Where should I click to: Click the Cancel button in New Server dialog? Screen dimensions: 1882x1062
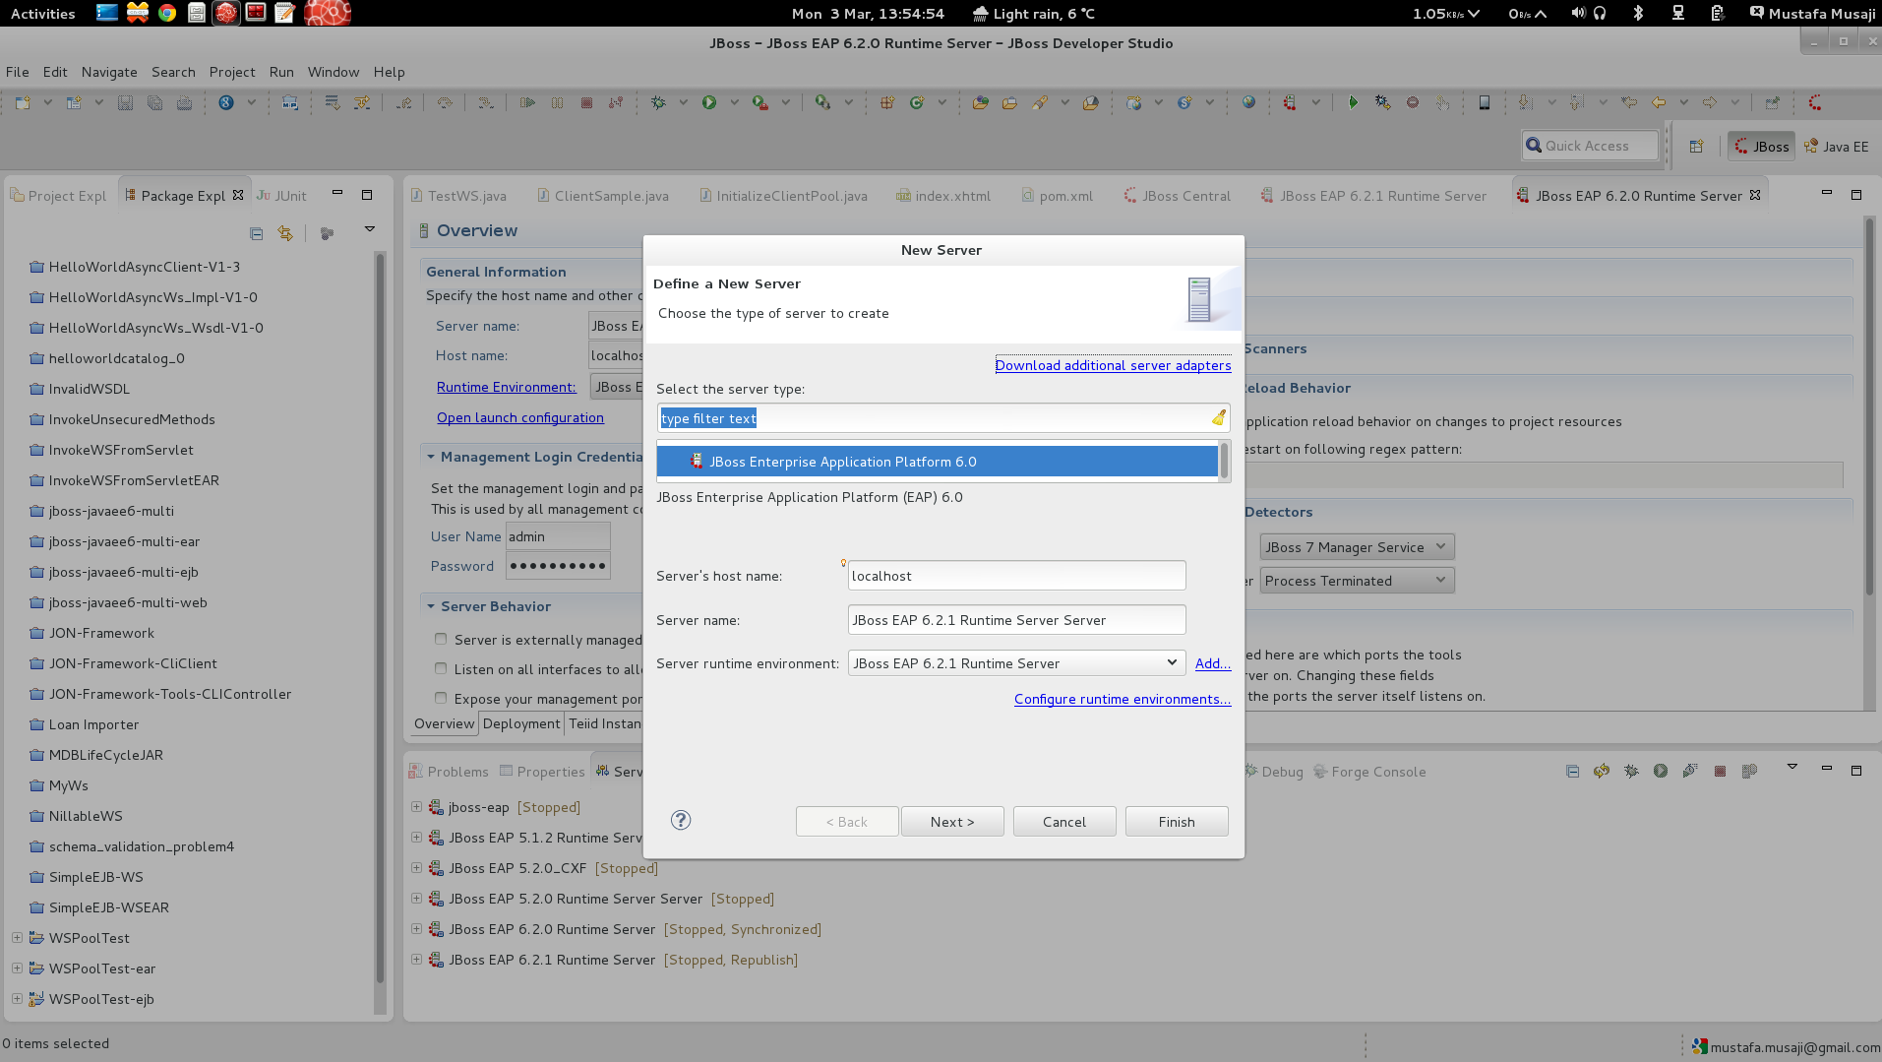[1064, 822]
